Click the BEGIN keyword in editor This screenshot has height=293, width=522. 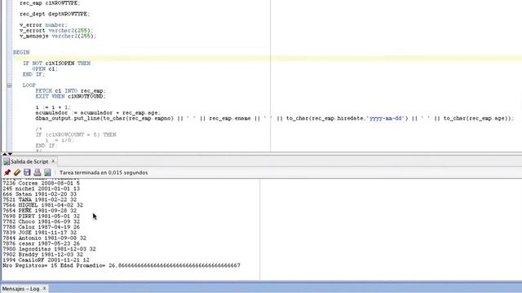[21, 52]
